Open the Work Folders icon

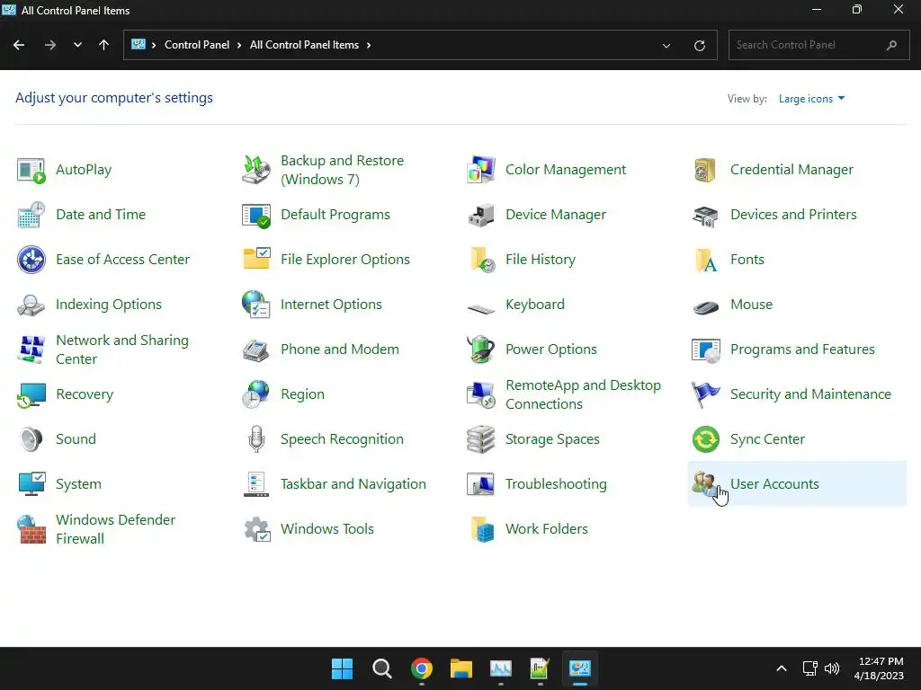pyautogui.click(x=481, y=529)
